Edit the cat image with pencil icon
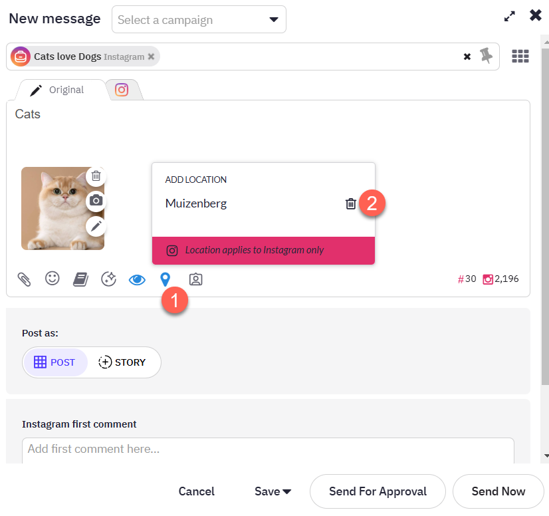Image resolution: width=549 pixels, height=516 pixels. (96, 226)
